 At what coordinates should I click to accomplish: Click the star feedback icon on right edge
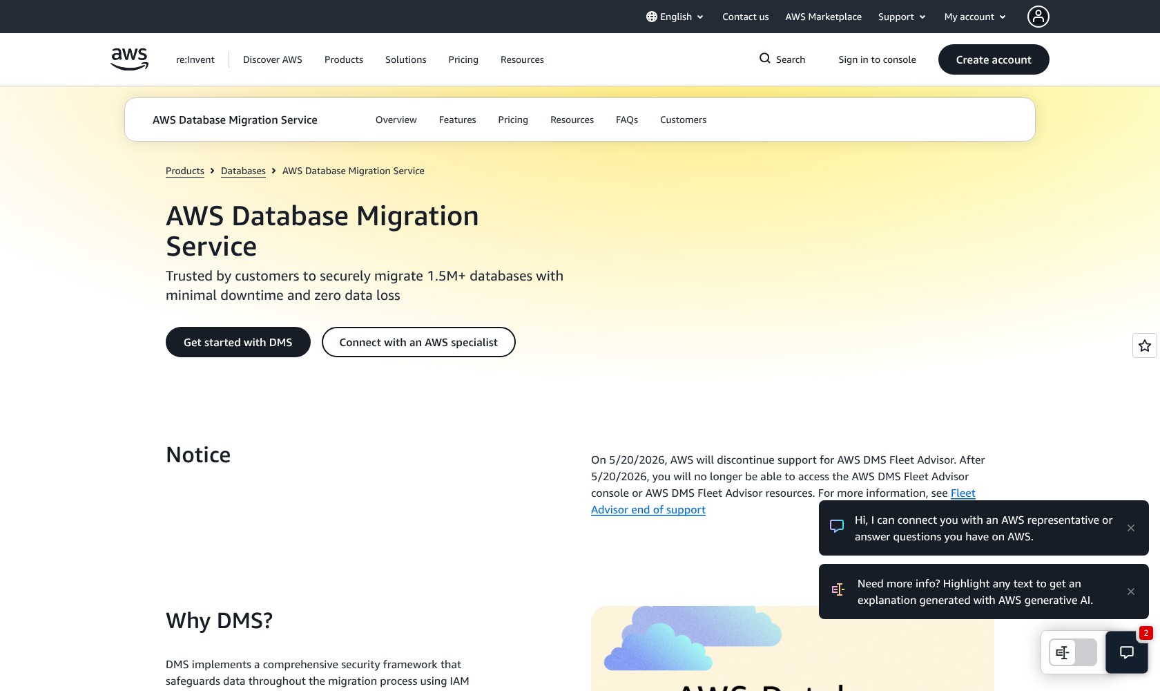(x=1145, y=345)
